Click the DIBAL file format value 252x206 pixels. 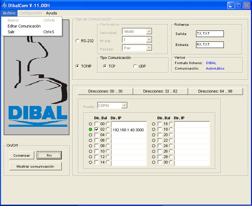(x=211, y=63)
